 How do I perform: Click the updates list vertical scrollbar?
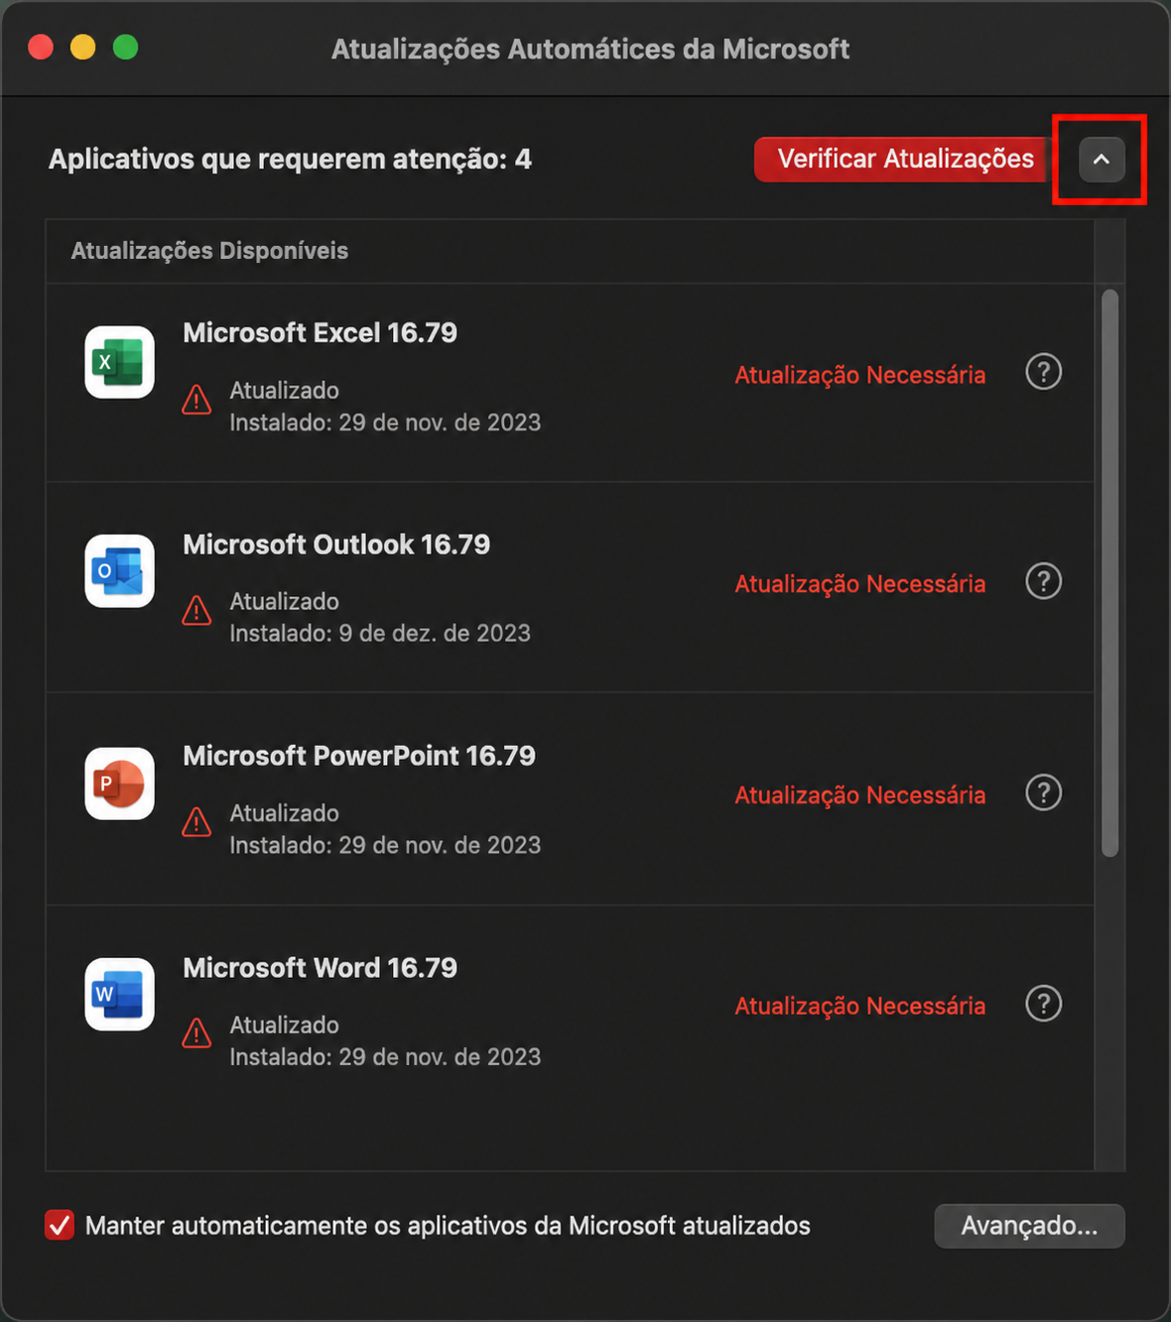click(x=1109, y=573)
